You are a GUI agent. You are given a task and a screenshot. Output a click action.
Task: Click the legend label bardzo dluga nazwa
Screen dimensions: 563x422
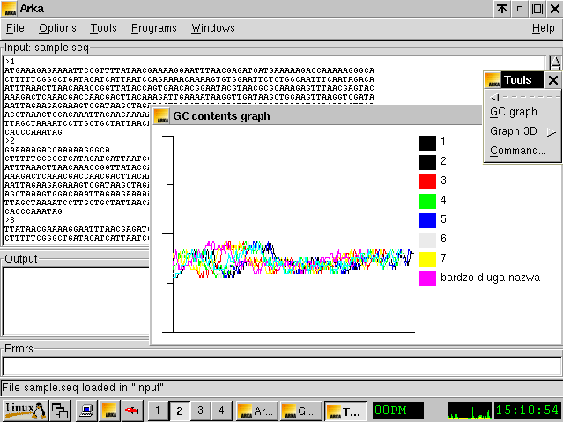(x=490, y=278)
